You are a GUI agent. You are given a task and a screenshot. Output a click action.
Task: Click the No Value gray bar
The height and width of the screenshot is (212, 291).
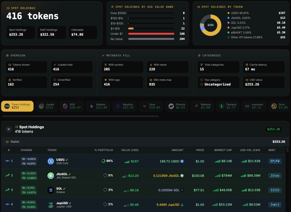click(x=151, y=39)
